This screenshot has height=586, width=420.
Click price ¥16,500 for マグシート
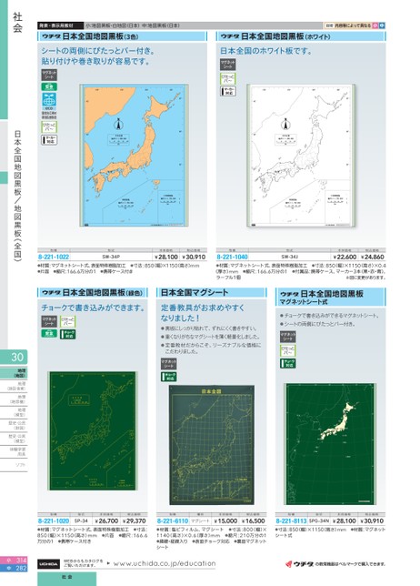(253, 521)
